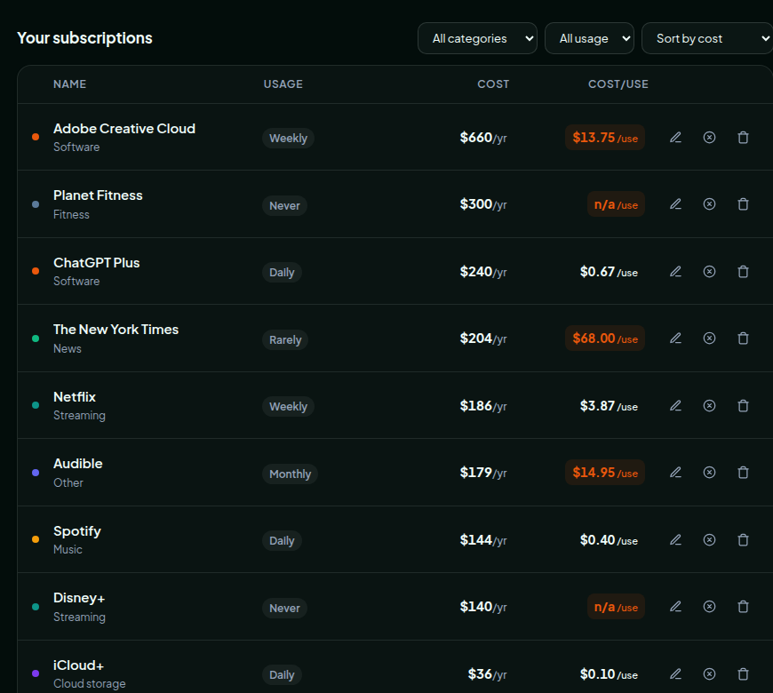
Task: Click circle-x icon for Disney+
Action: click(709, 607)
